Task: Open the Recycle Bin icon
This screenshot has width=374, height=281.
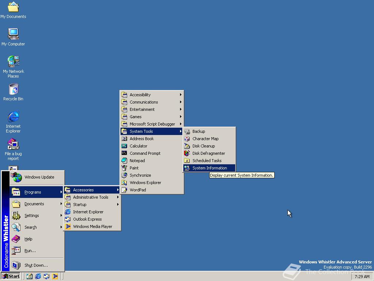Action: pyautogui.click(x=13, y=92)
